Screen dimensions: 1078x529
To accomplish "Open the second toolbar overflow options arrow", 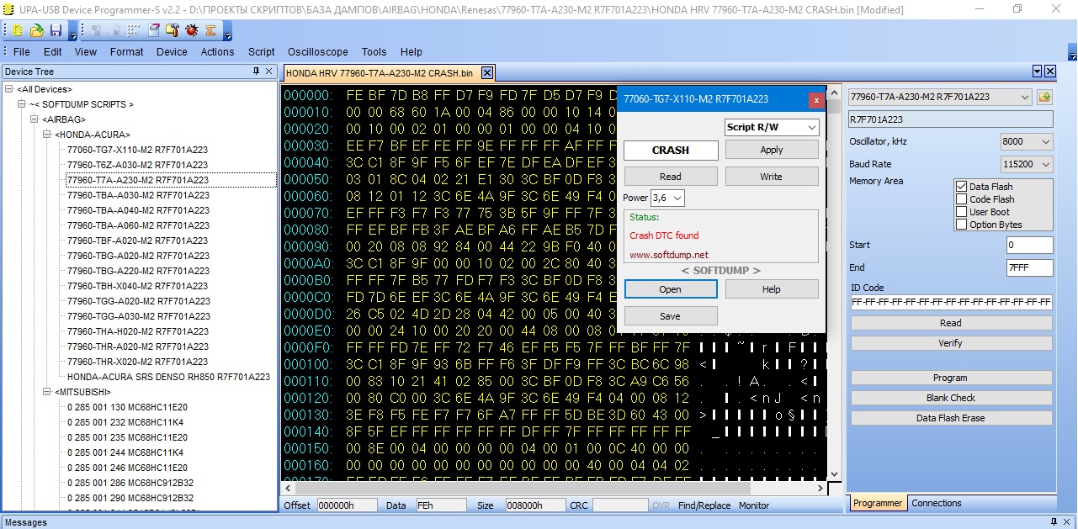I will click(226, 33).
